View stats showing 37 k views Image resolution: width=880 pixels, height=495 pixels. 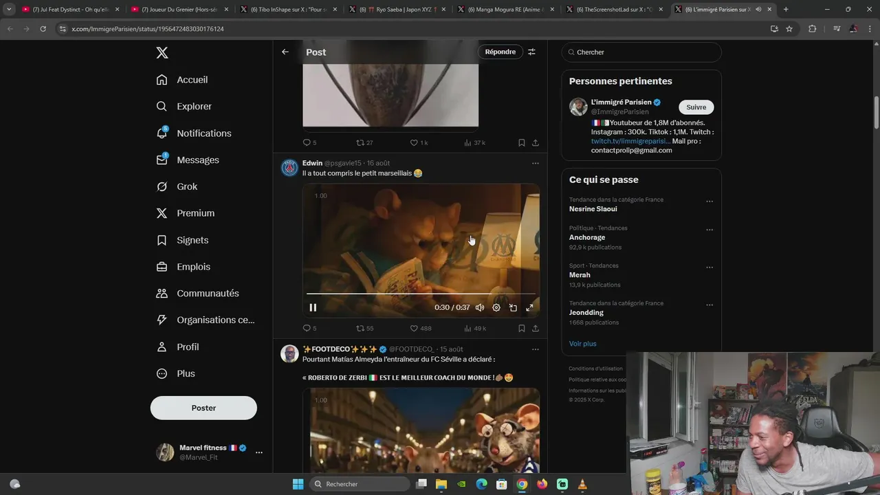coord(475,143)
